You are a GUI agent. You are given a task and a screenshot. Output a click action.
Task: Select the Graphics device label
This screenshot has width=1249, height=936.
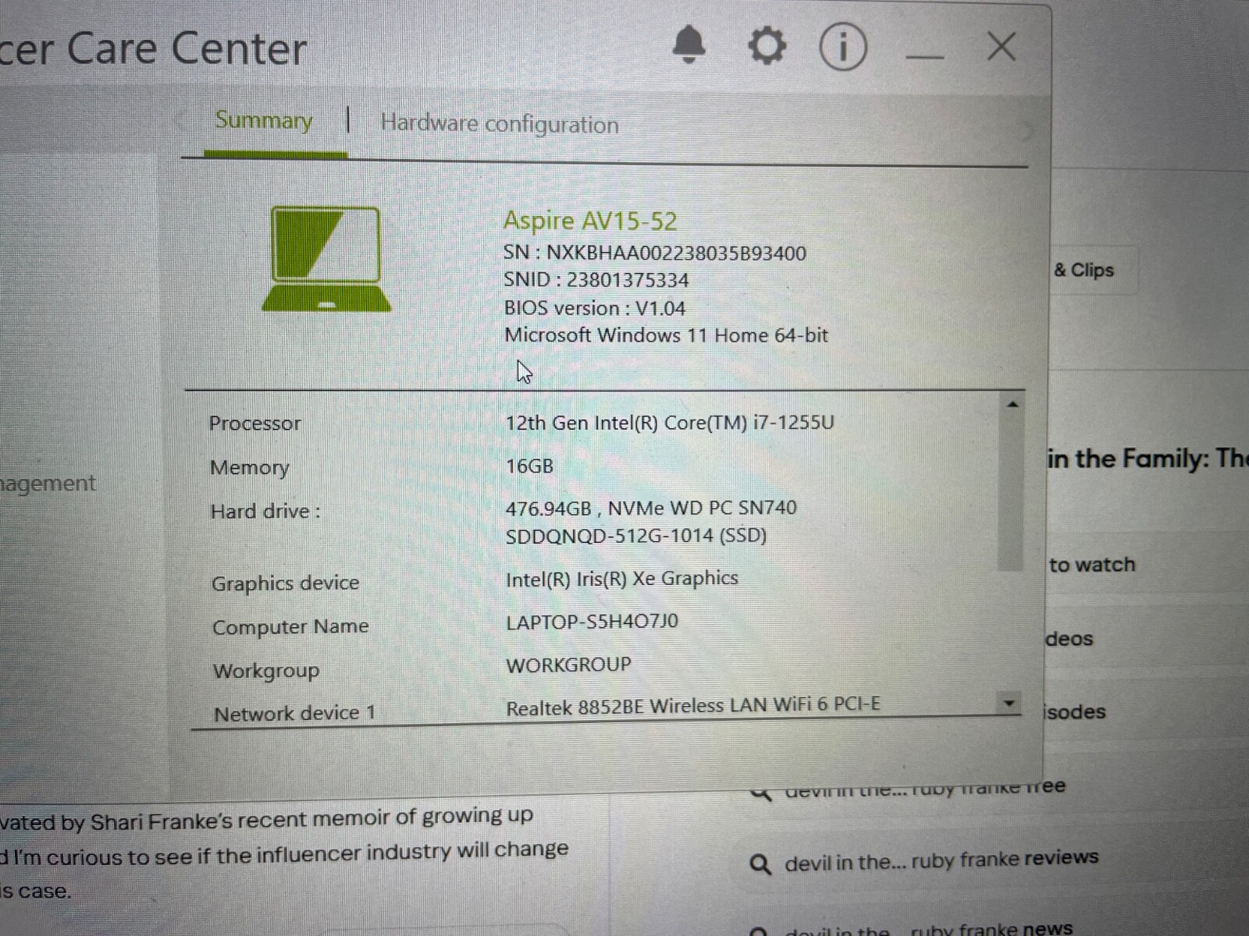tap(286, 583)
